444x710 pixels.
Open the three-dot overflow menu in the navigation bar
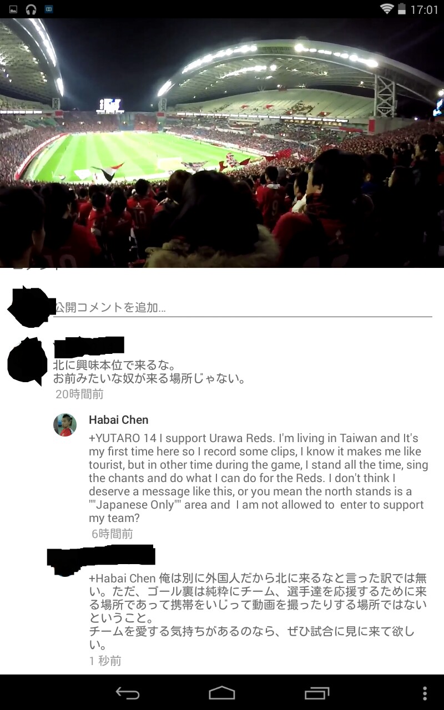pos(425,693)
